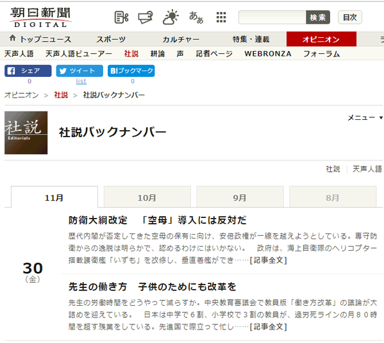Open article 防衛大綱改定「空母」導入には反対だ
This screenshot has width=384, height=343.
pyautogui.click(x=158, y=221)
